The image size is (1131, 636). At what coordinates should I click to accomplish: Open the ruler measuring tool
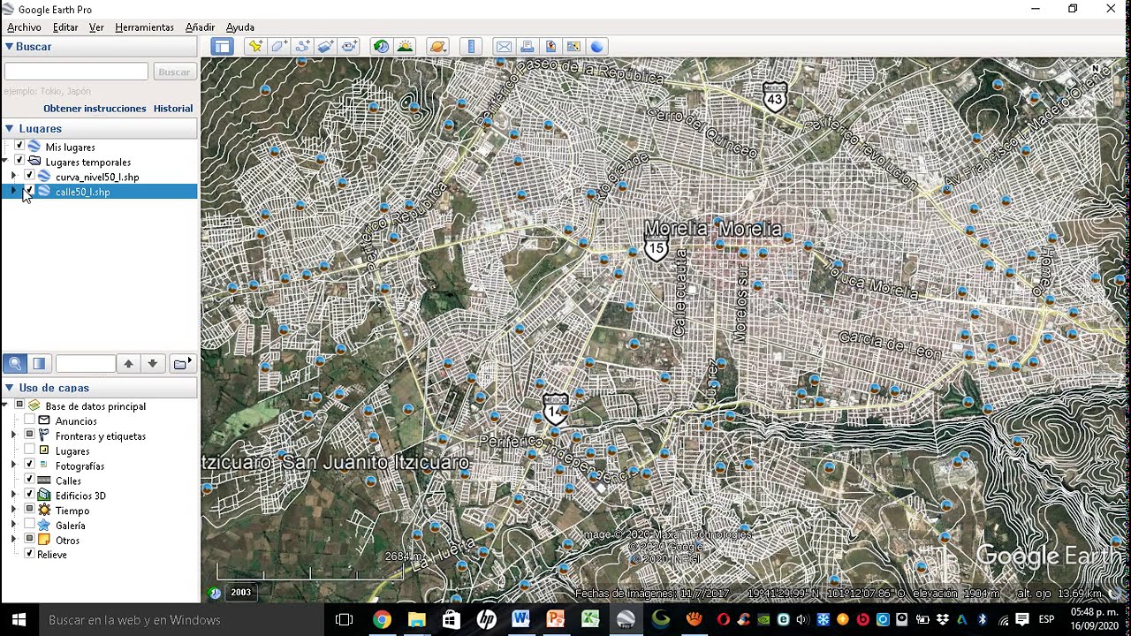click(471, 46)
